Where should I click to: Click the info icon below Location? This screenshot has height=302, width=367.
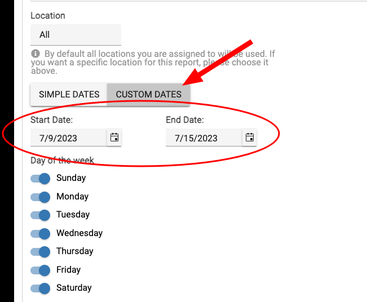tap(36, 54)
